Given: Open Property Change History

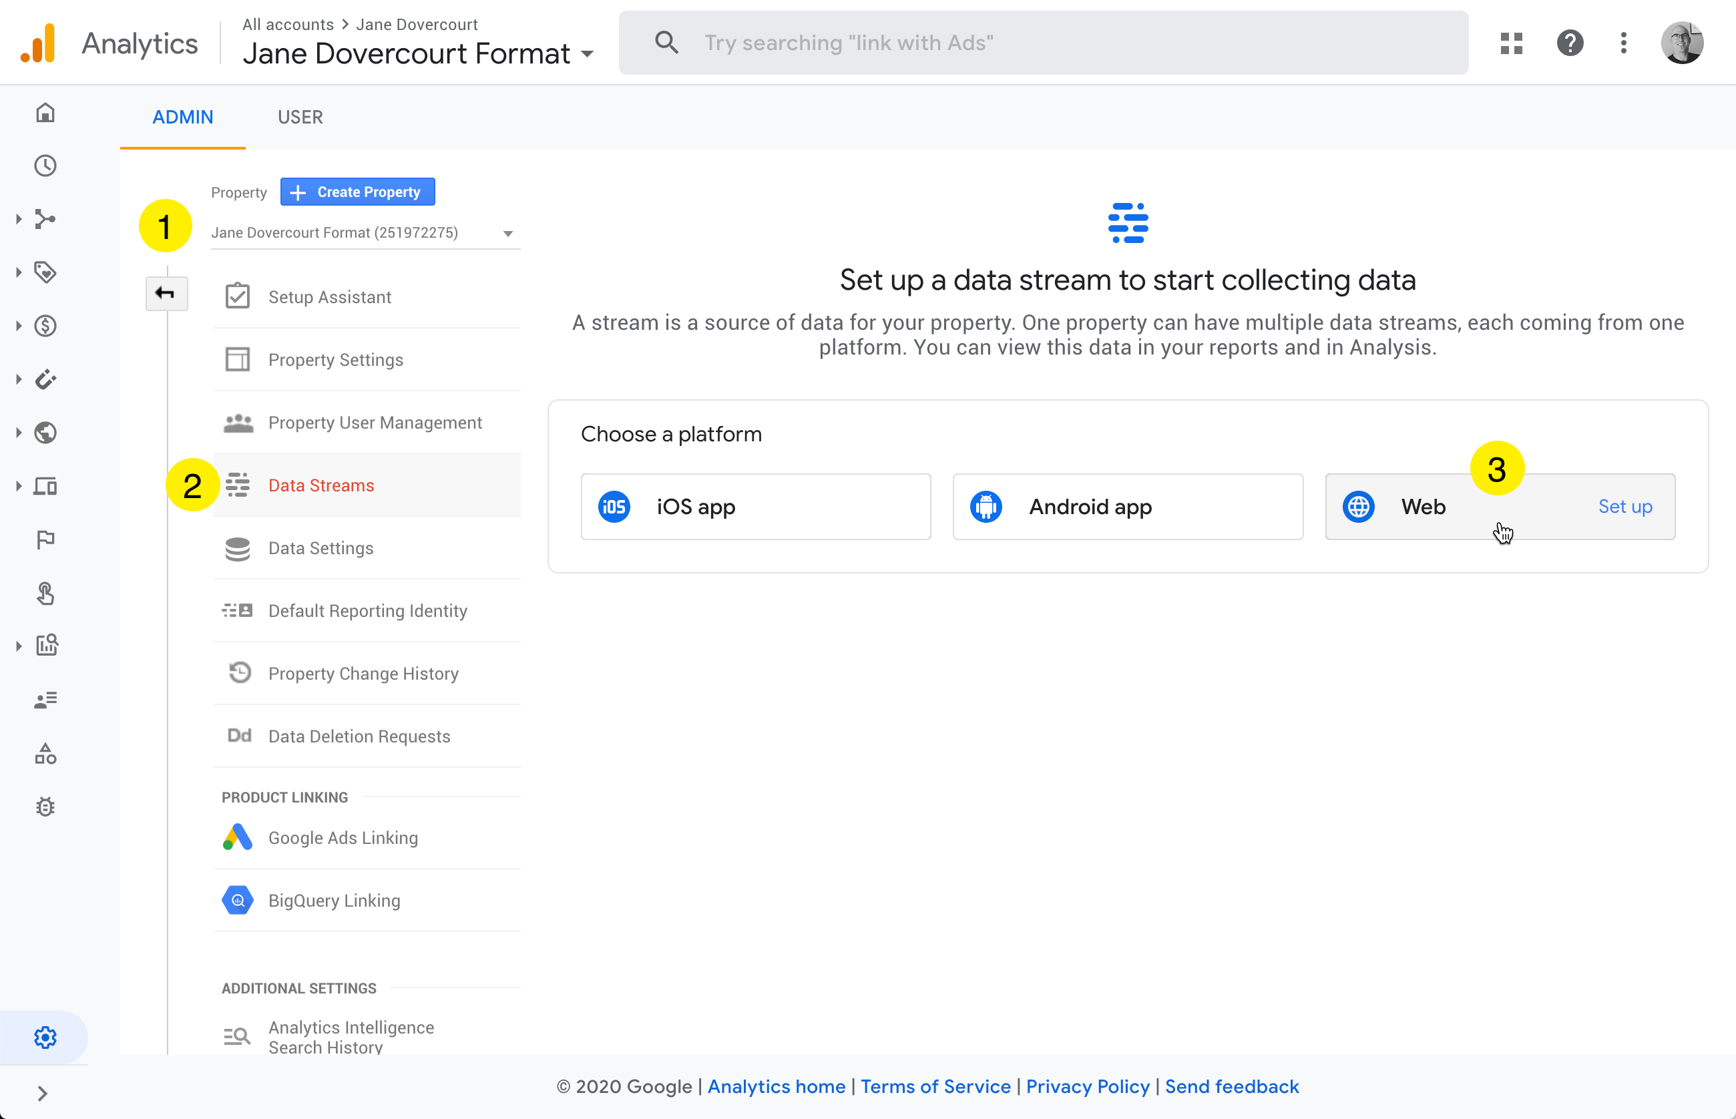Looking at the screenshot, I should pyautogui.click(x=367, y=674).
